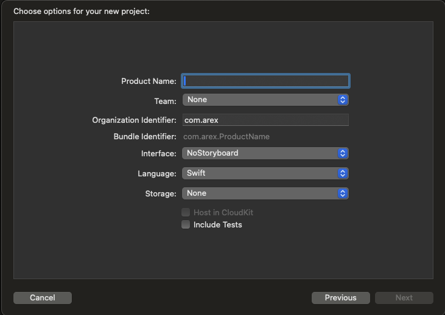Open the Interface dropdown showing NoStoryboard
The width and height of the screenshot is (445, 315).
point(265,153)
